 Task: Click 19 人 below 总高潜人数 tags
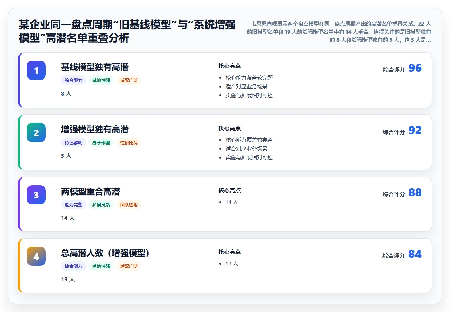(x=68, y=279)
